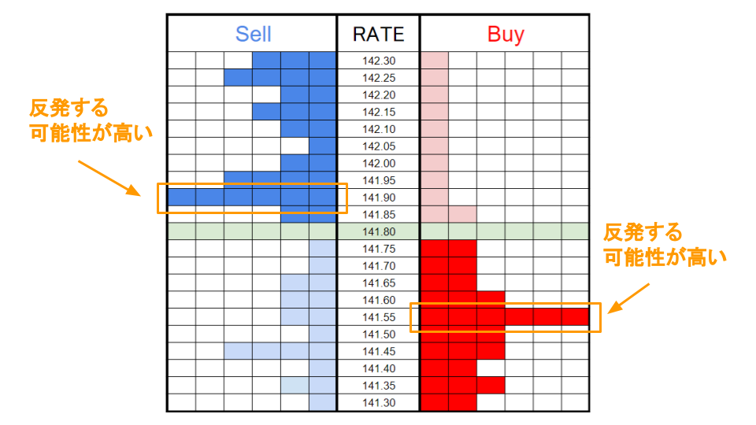Click the longest red buy bar at 141.55
Viewport: 756px width, 425px height.
(504, 317)
